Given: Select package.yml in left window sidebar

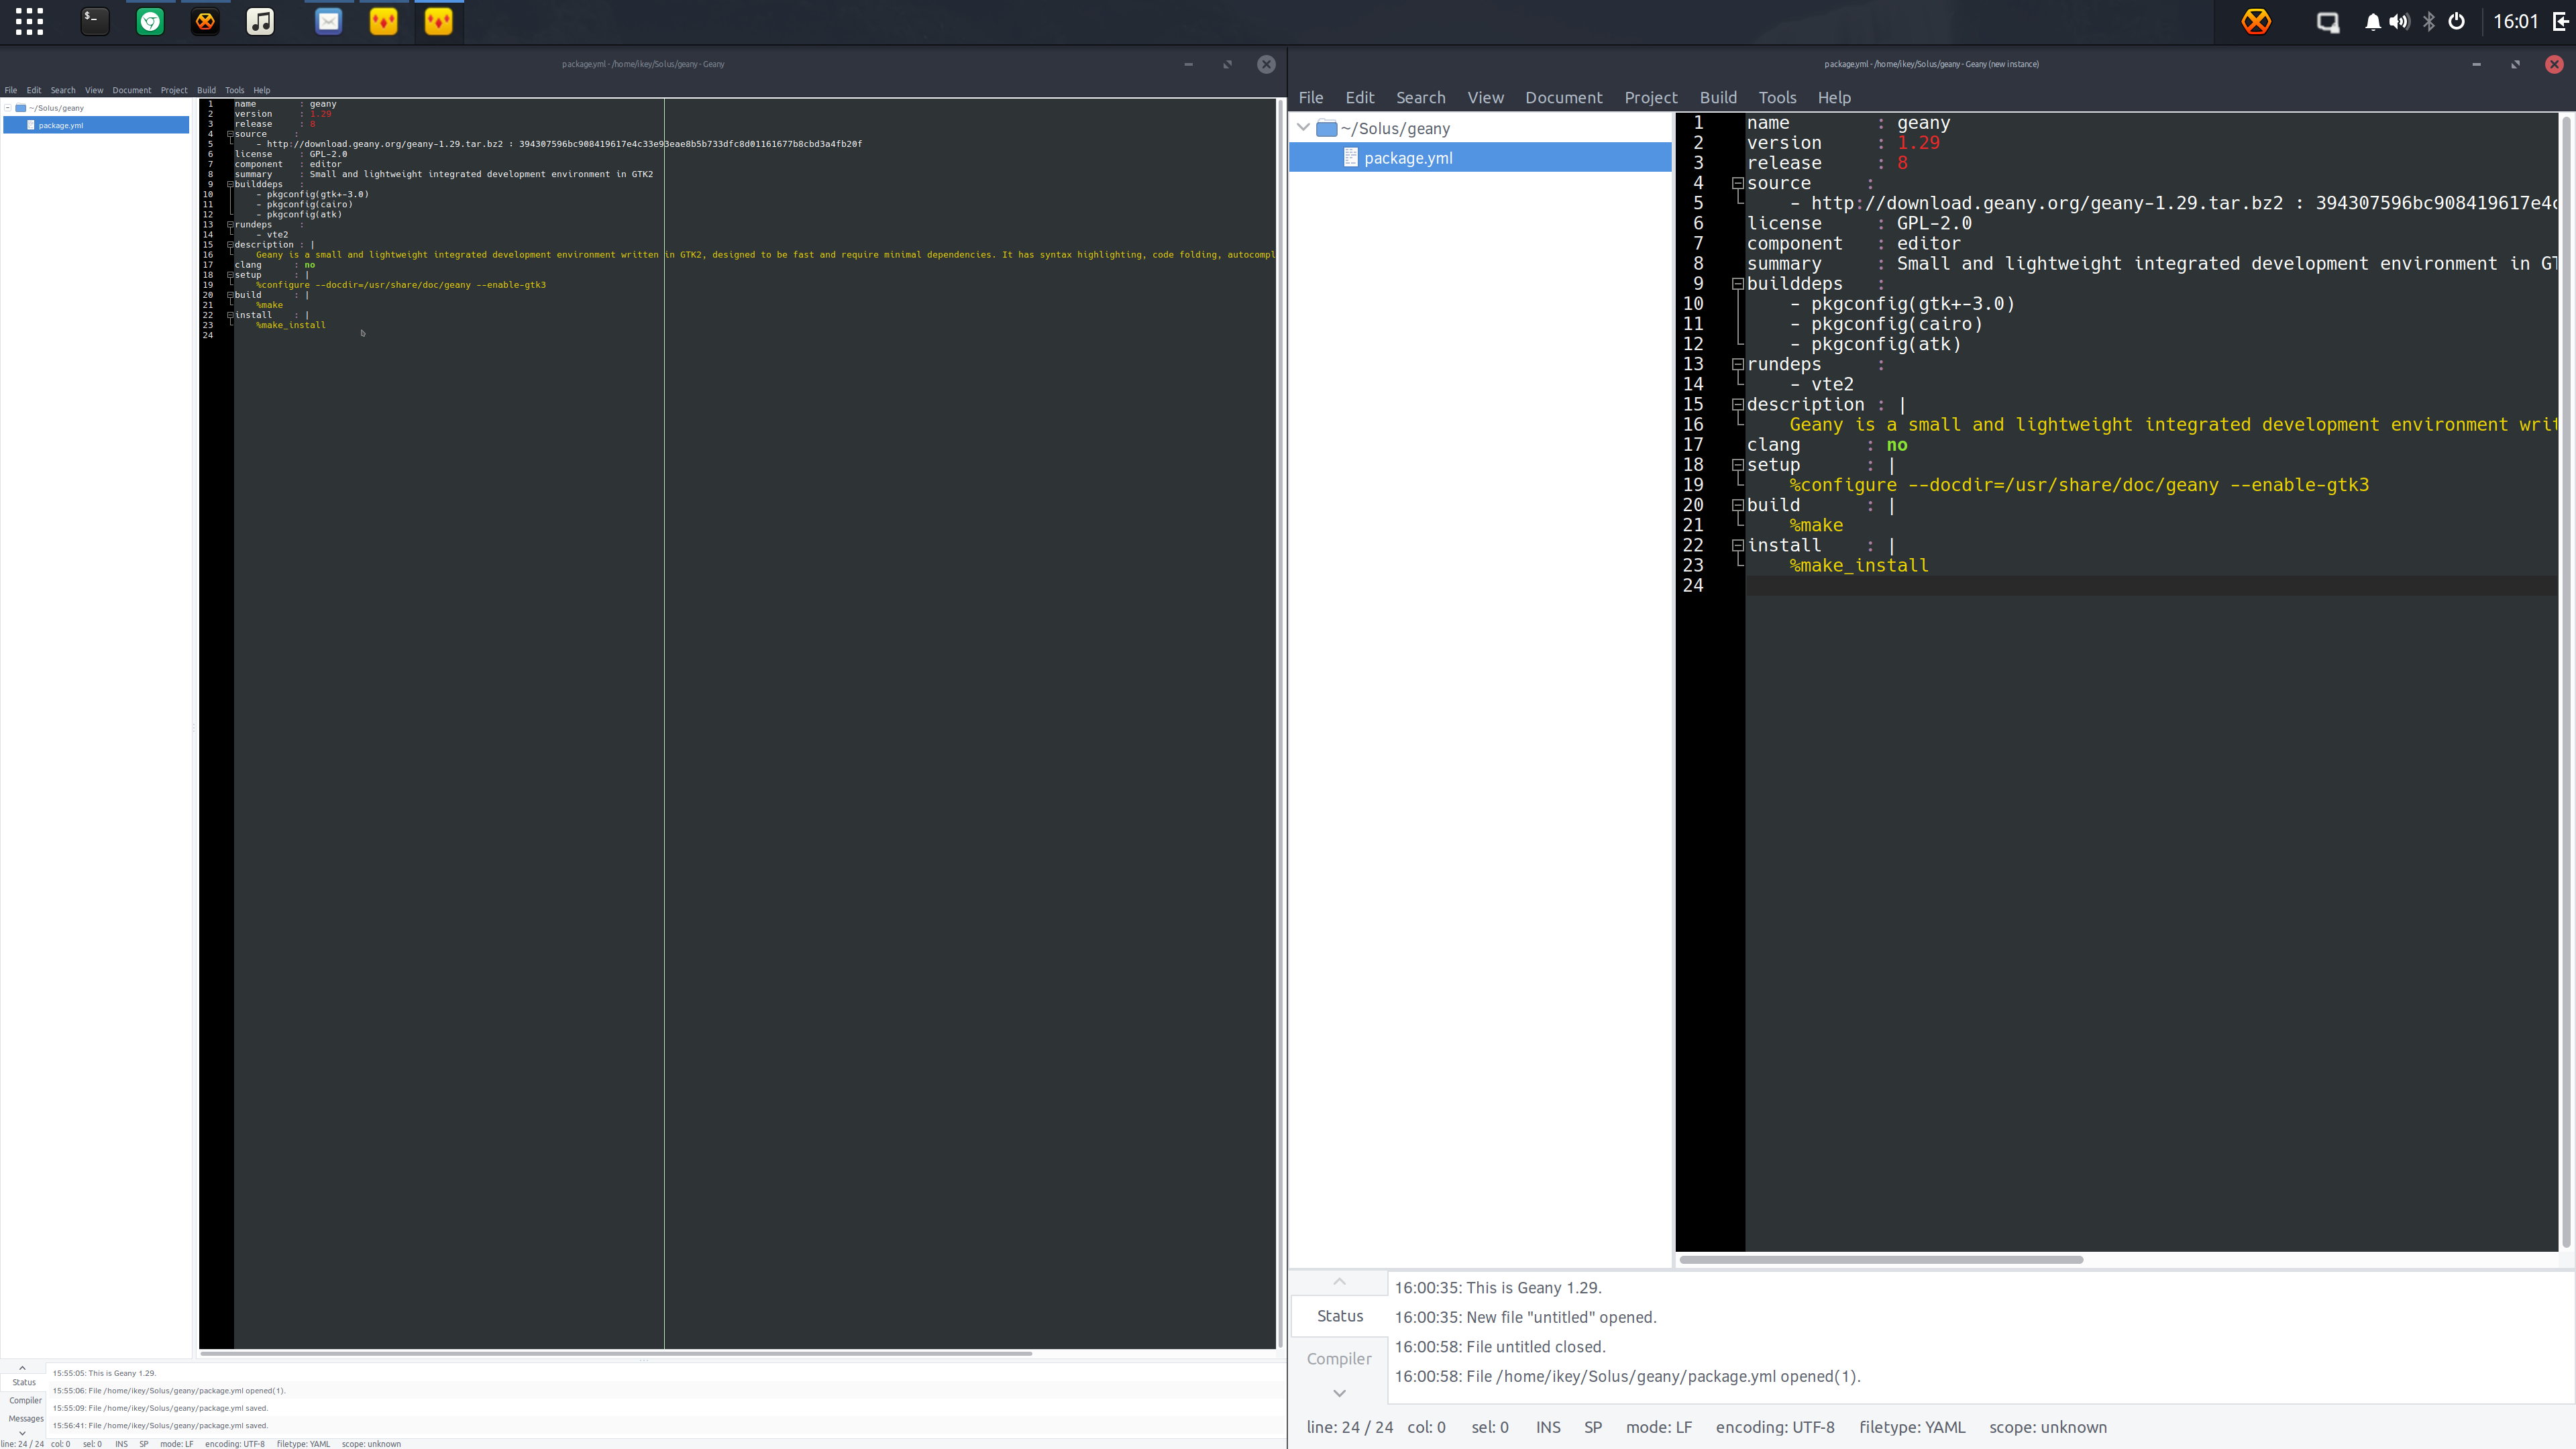Looking at the screenshot, I should coord(96,125).
